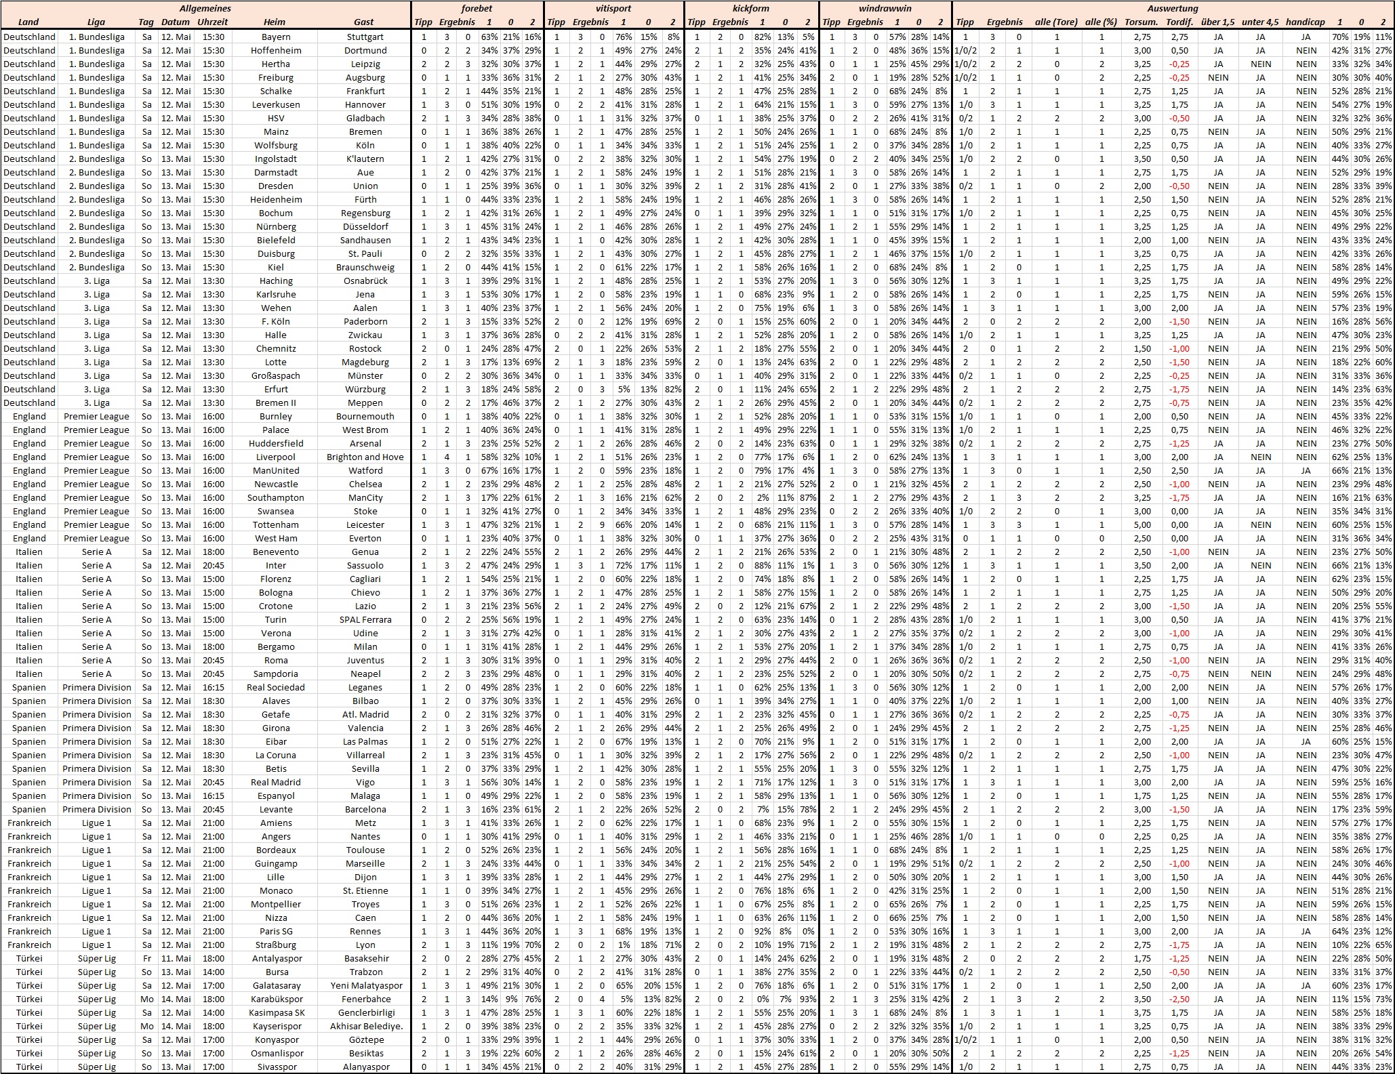
Task: Select the Großaspach home cell
Action: tap(275, 375)
